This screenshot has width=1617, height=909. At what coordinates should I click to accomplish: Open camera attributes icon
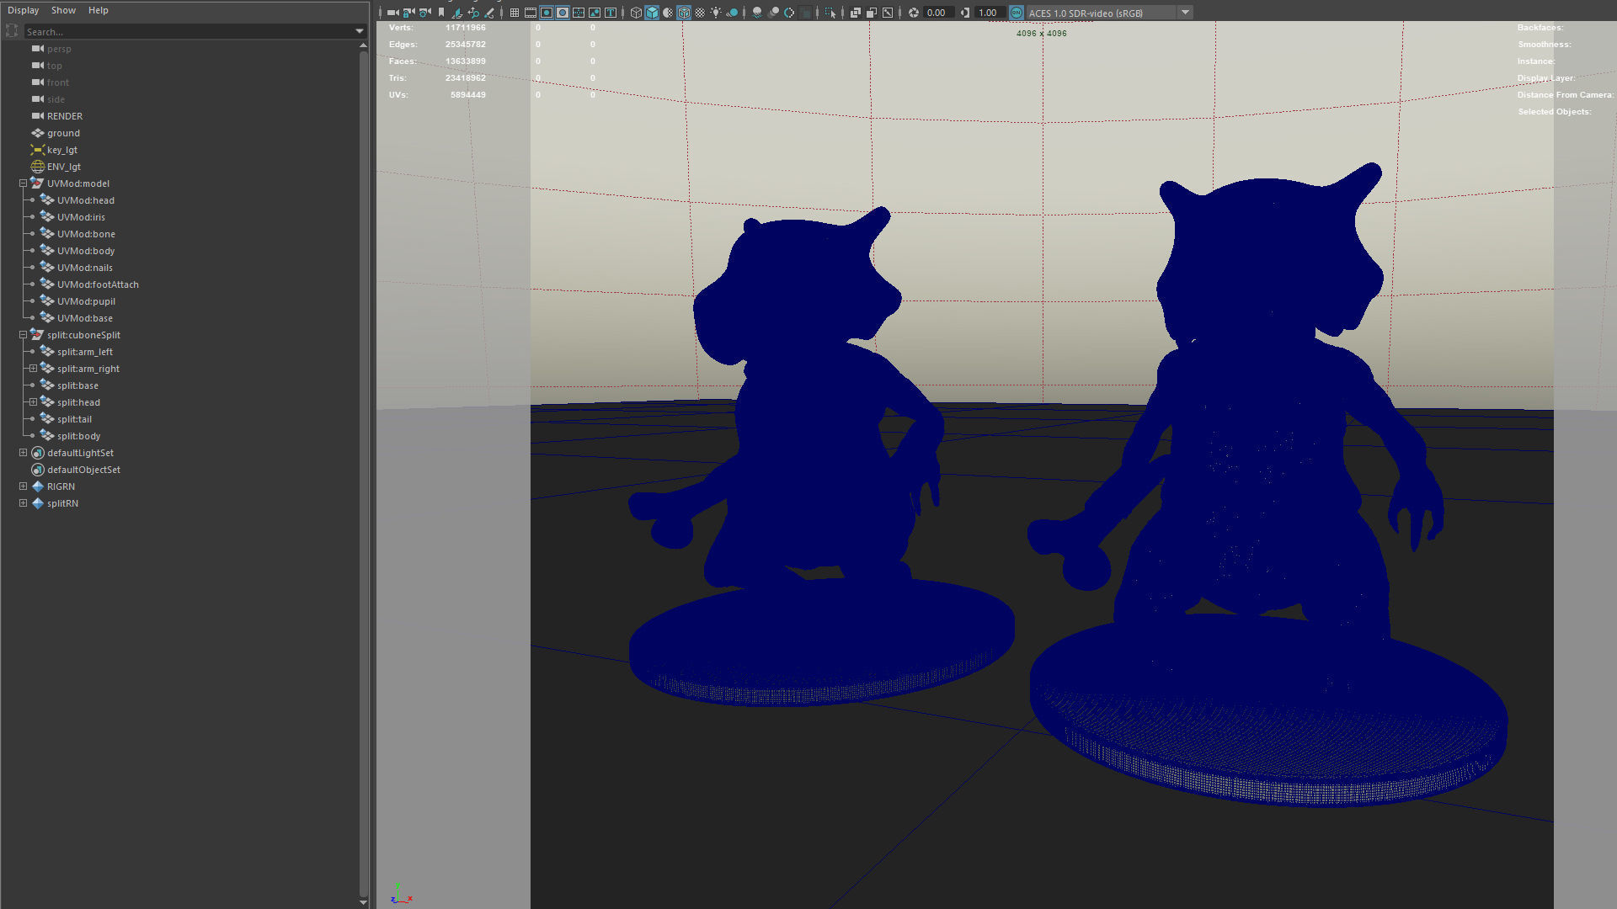424,13
